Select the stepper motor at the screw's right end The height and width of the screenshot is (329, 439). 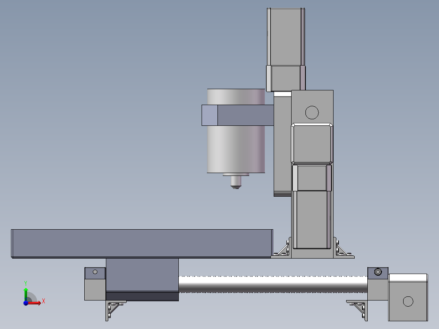click(x=408, y=297)
